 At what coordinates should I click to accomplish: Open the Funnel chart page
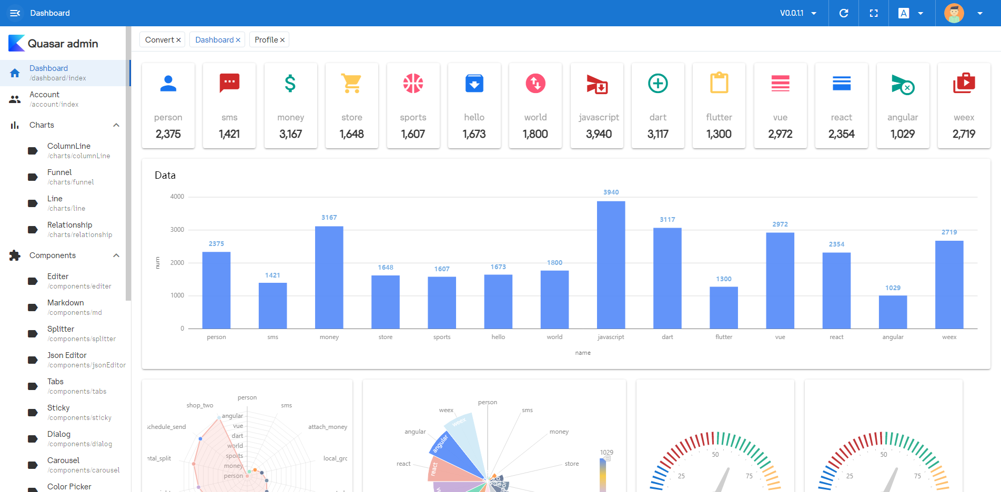tap(63, 177)
